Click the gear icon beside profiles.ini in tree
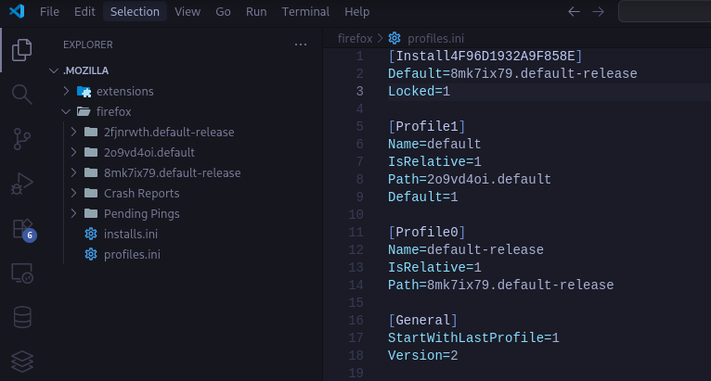Screen dimensions: 711x381 [91, 254]
